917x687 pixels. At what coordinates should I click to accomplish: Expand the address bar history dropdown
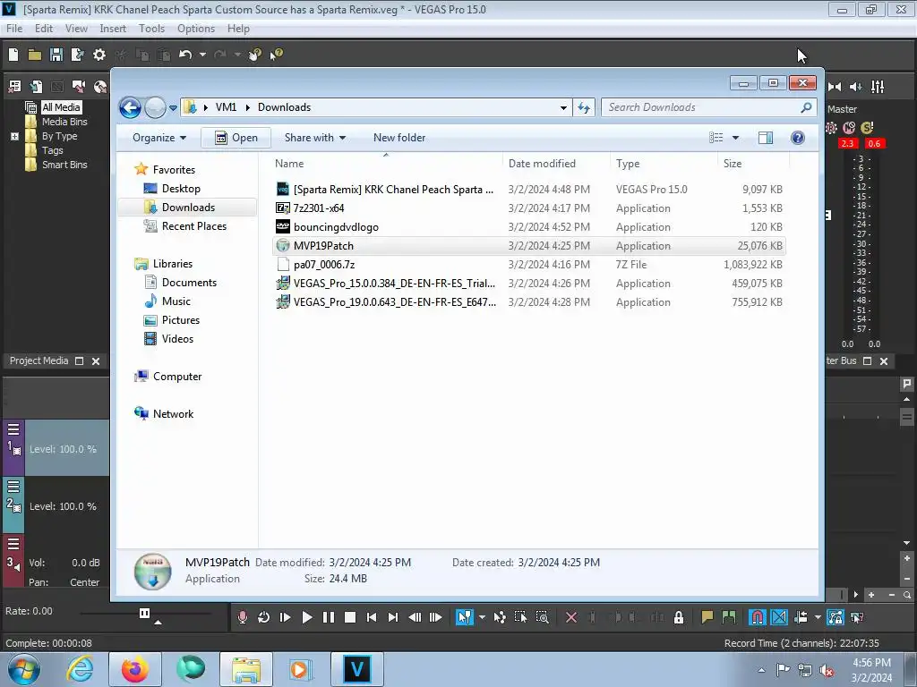coord(563,108)
